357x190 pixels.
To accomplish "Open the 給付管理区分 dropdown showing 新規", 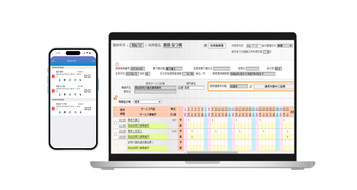I will coord(284,46).
